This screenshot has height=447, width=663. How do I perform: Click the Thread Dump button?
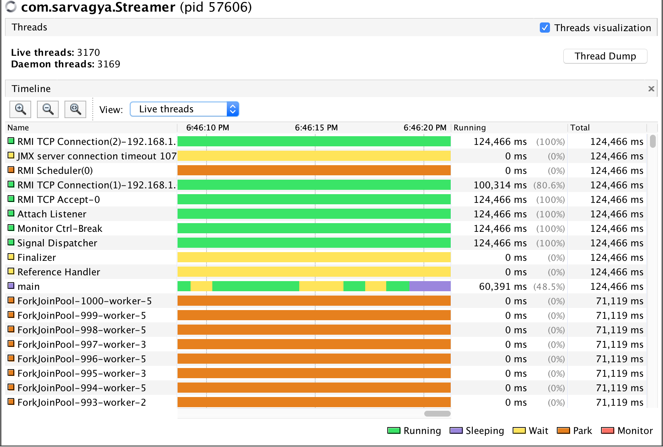(605, 56)
